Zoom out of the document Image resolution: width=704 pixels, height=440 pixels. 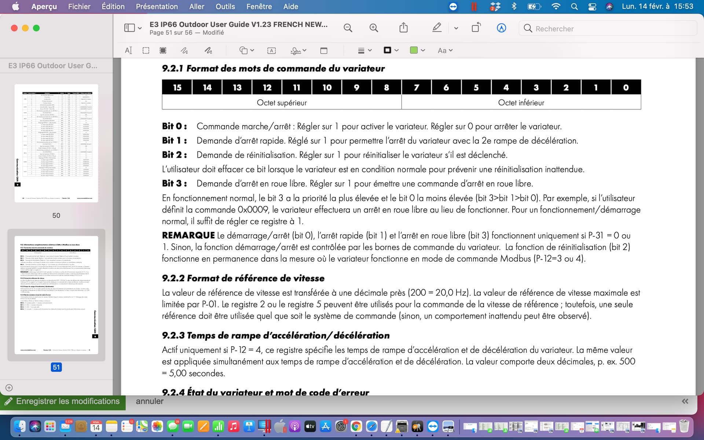348,28
